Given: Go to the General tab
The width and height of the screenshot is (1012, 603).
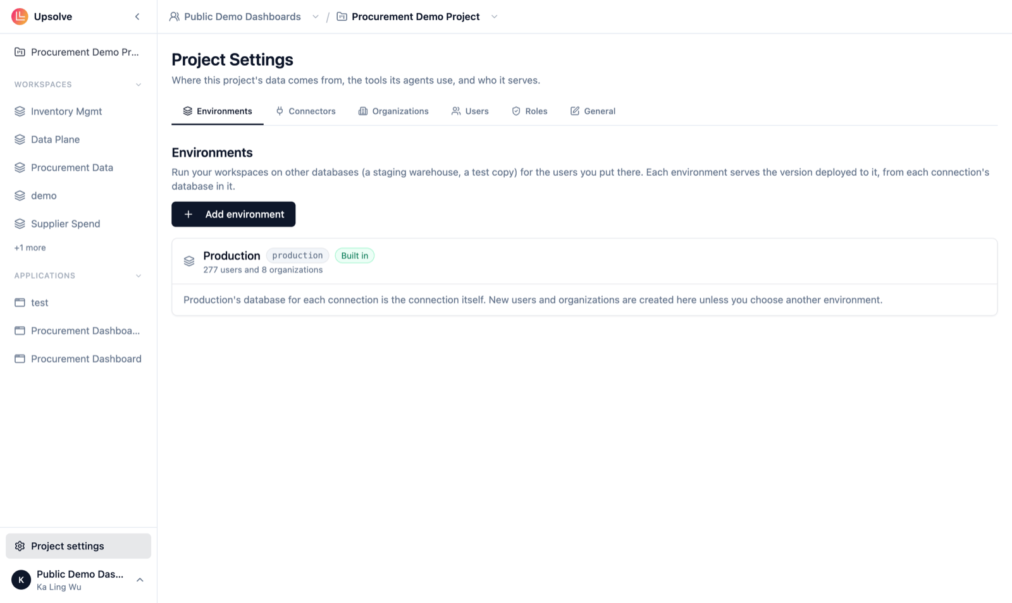Looking at the screenshot, I should 593,111.
